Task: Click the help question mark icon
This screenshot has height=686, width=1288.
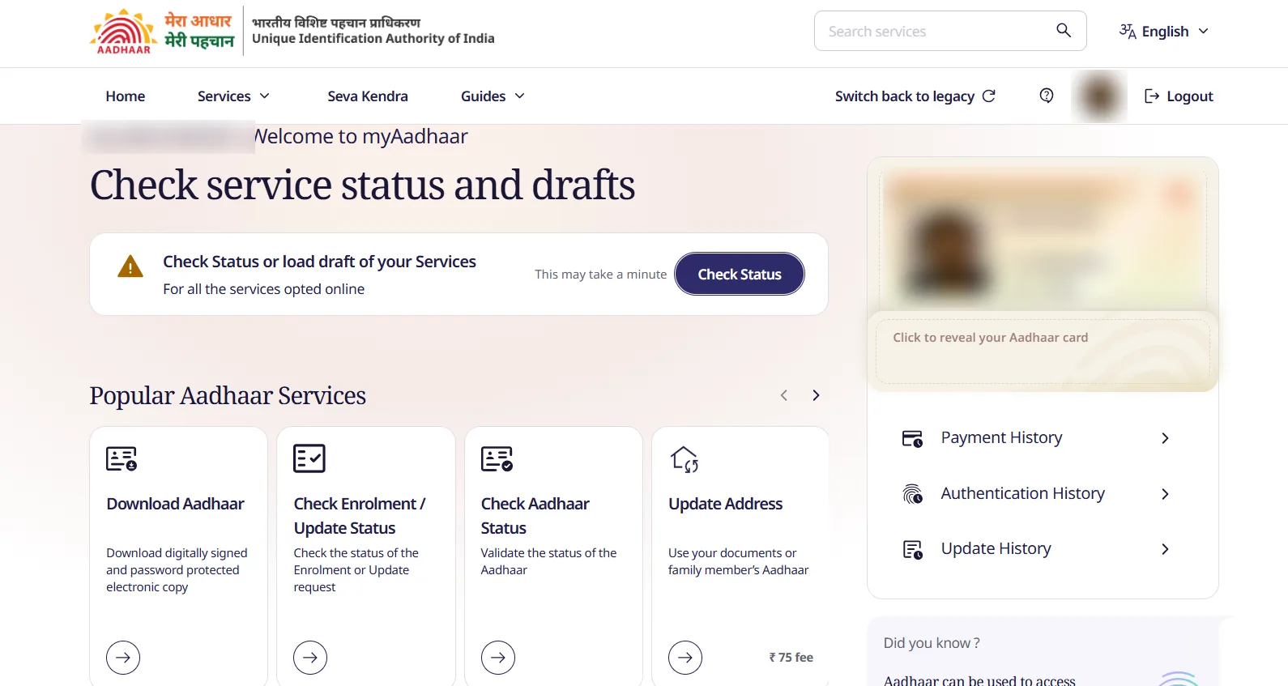Action: 1047,96
